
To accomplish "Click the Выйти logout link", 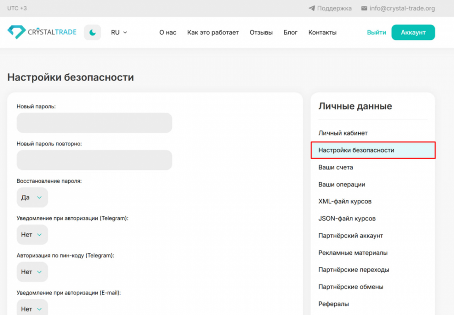I will [x=376, y=33].
